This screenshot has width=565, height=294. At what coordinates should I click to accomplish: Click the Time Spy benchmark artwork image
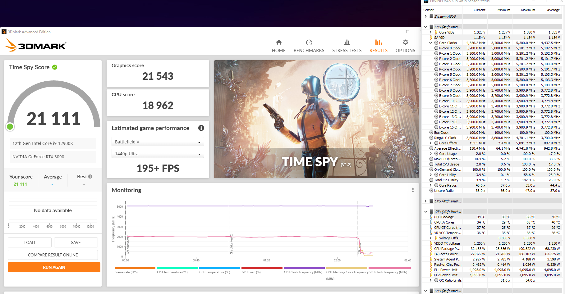coord(316,119)
